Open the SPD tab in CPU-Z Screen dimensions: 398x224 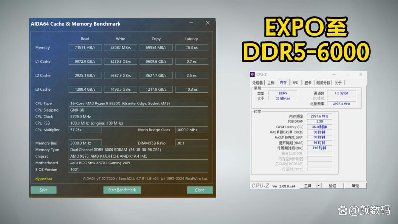click(x=295, y=83)
